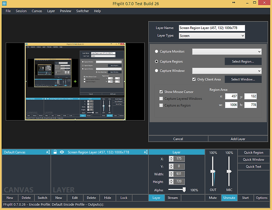The height and width of the screenshot is (210, 272).
Task: Enable Capture as Region checkbox
Action: pyautogui.click(x=161, y=105)
